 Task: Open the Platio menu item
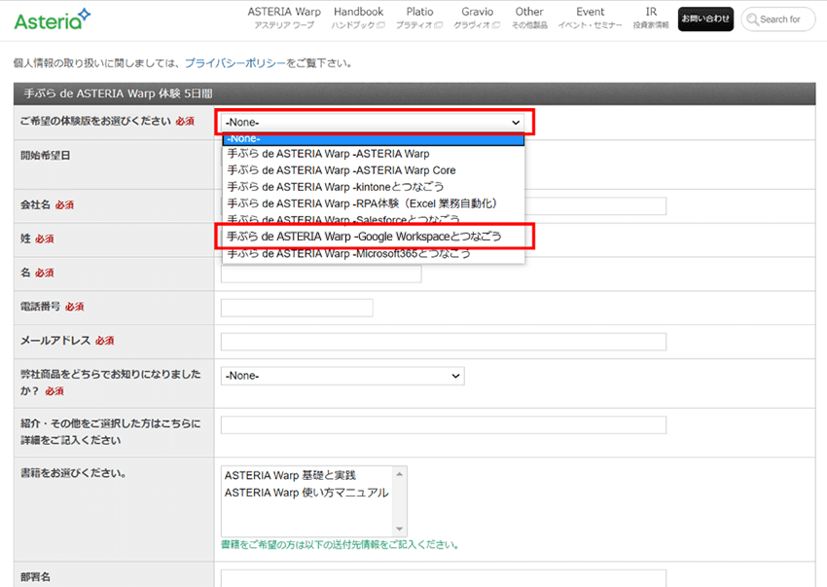point(419,18)
